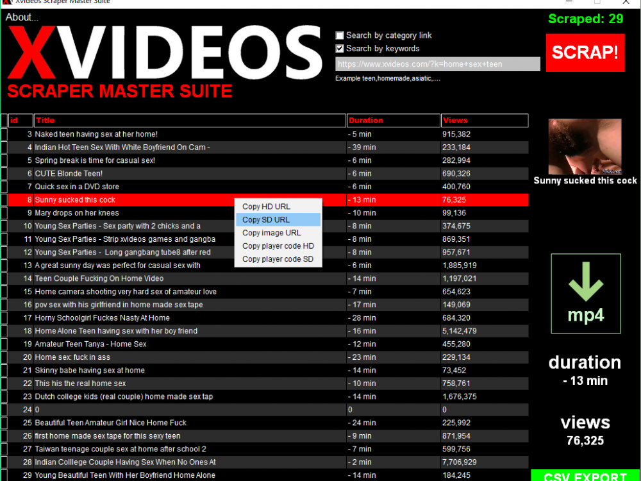Click the app logo in the title bar
Screen dimensions: 641x481
coord(7,2)
